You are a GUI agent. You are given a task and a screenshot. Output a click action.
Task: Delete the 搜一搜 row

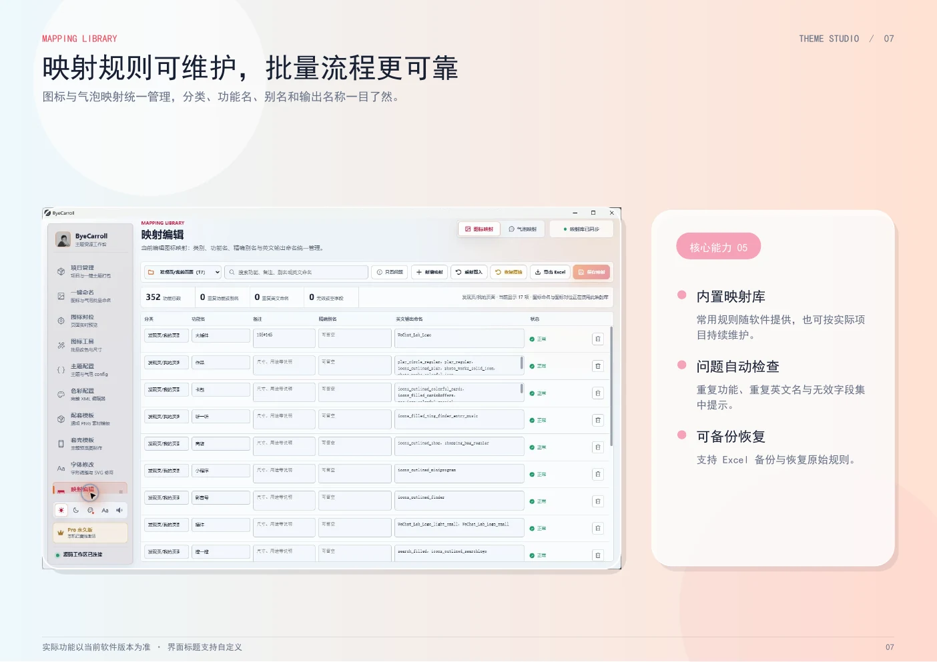(598, 555)
